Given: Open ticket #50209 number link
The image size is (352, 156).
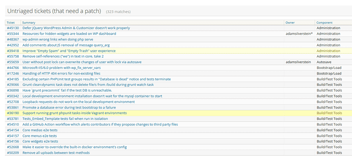Looking at the screenshot, I should 13,152.
